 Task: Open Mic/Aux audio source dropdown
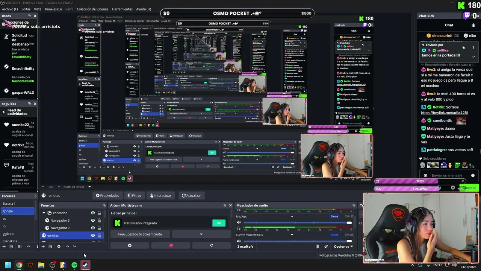point(292,216)
